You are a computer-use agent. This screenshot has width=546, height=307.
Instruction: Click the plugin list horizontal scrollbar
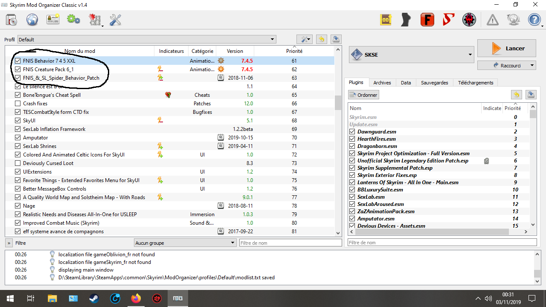[x=439, y=232]
